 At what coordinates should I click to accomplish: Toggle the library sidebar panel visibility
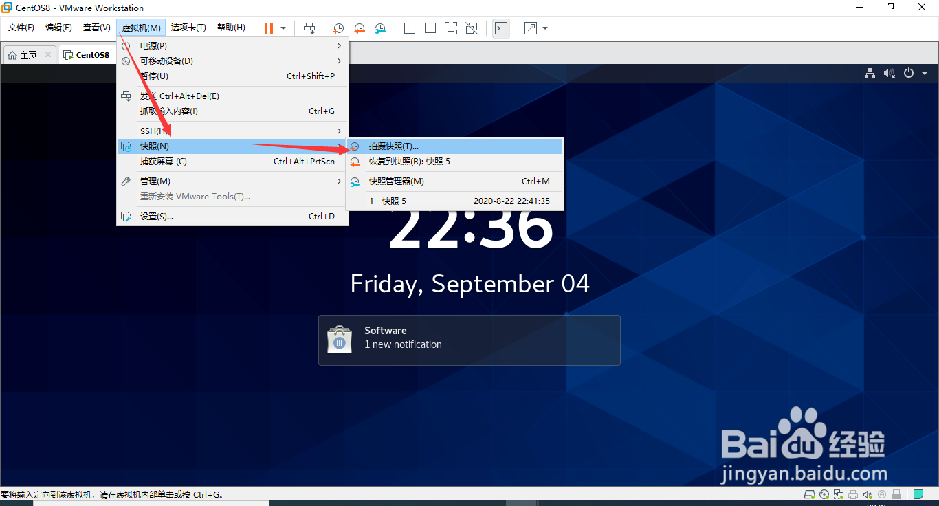tap(410, 27)
